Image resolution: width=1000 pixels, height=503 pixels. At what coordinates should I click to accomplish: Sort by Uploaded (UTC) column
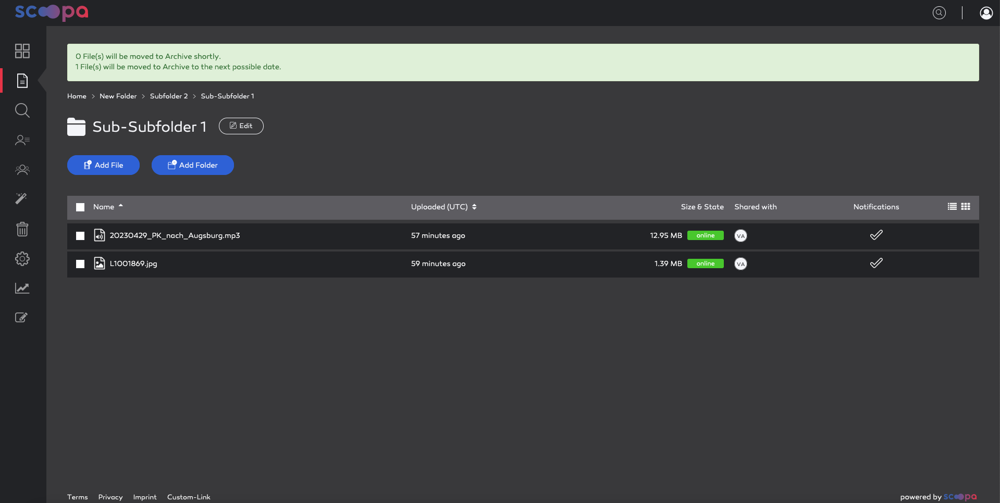(443, 207)
